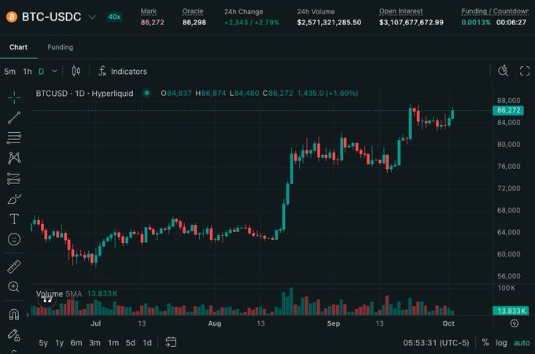Select the XABCD pattern tool

pos(14,158)
